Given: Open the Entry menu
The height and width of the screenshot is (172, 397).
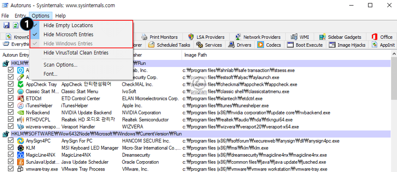Looking at the screenshot, I should point(20,16).
